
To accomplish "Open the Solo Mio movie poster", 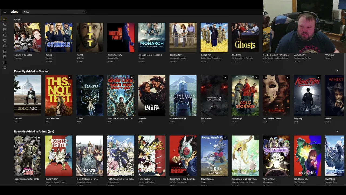I will (x=28, y=95).
